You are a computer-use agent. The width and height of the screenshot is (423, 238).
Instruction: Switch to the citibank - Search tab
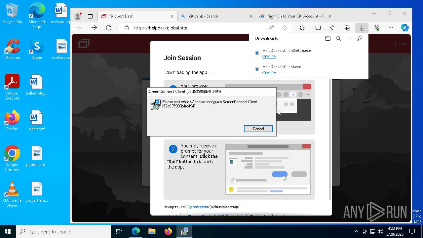[x=217, y=16]
